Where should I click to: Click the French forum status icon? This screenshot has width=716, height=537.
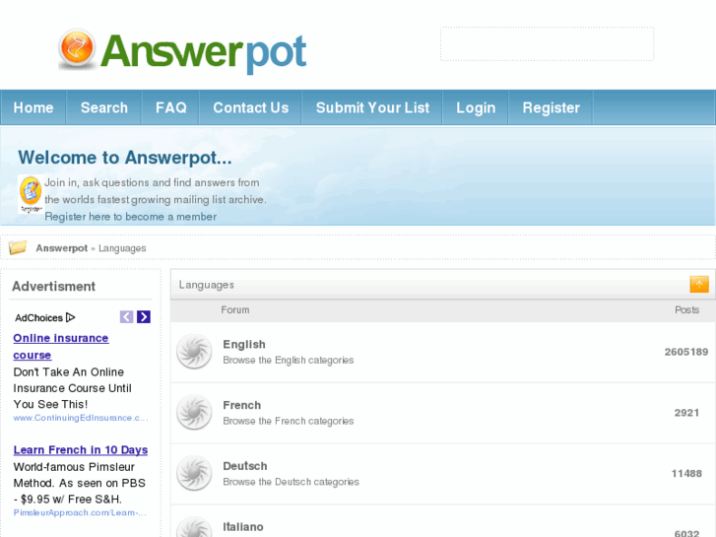195,412
